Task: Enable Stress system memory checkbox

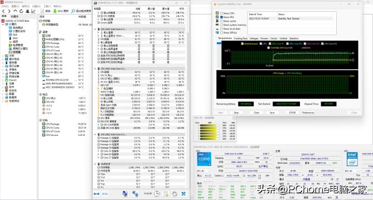Action: (222, 25)
